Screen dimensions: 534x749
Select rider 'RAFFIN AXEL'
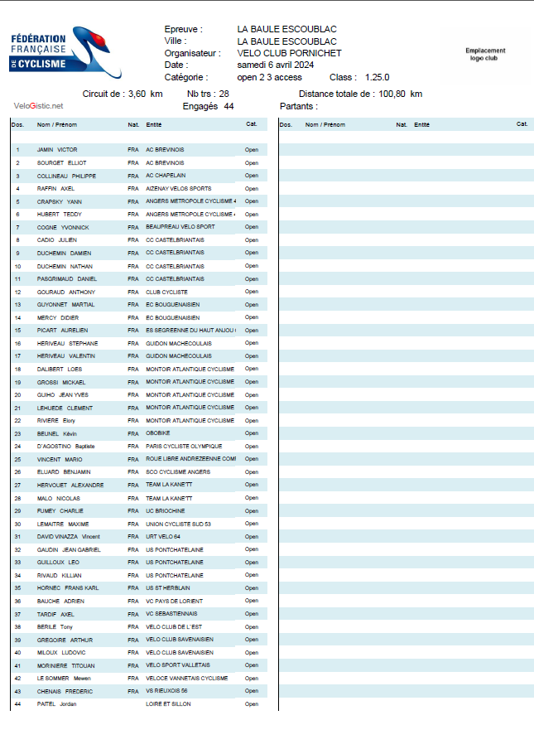tap(55, 189)
